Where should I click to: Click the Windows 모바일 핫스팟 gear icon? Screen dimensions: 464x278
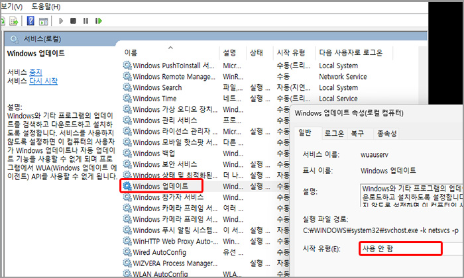pos(127,142)
